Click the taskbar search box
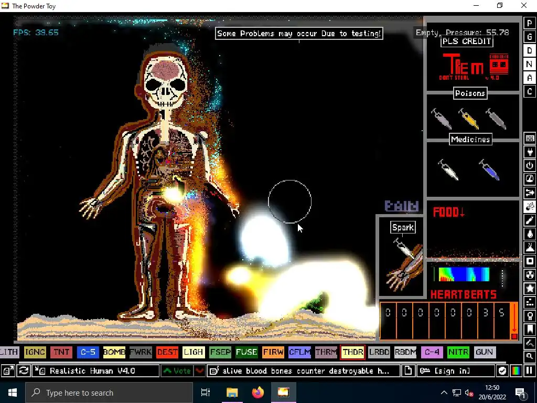 [109, 393]
